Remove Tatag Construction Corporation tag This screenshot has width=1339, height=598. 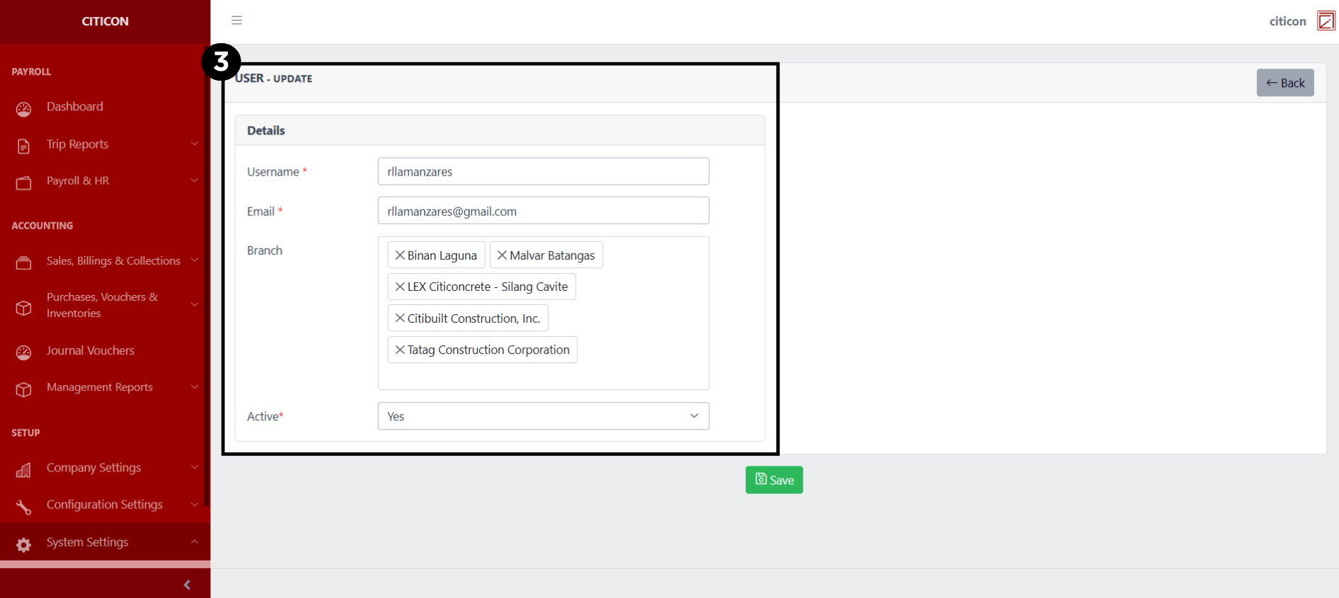(400, 350)
